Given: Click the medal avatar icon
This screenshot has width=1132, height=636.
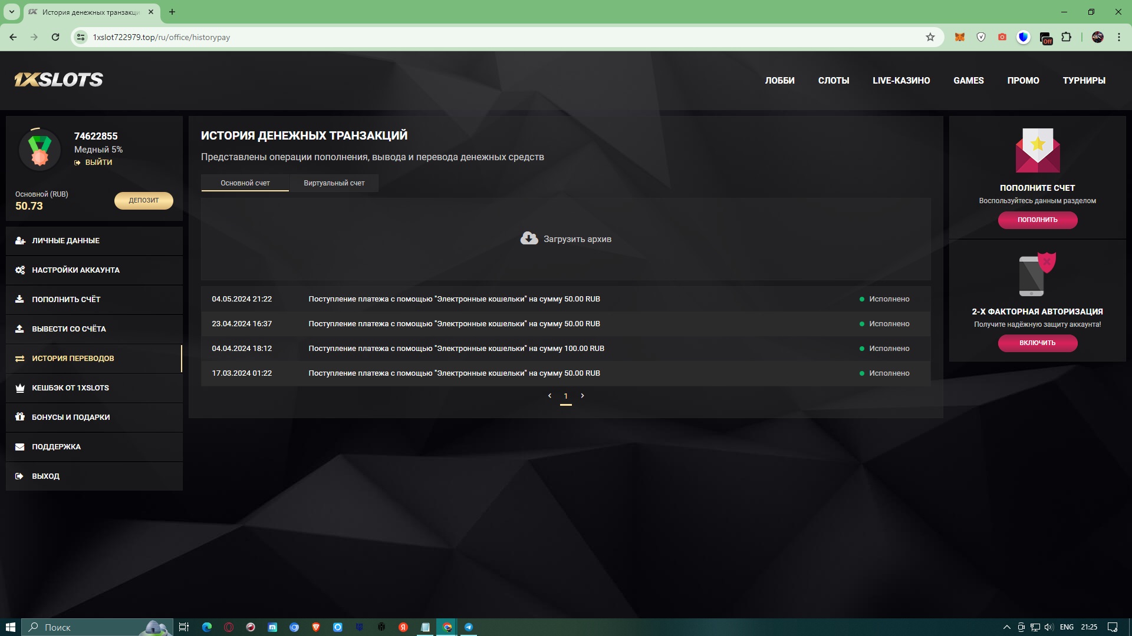Looking at the screenshot, I should (40, 150).
